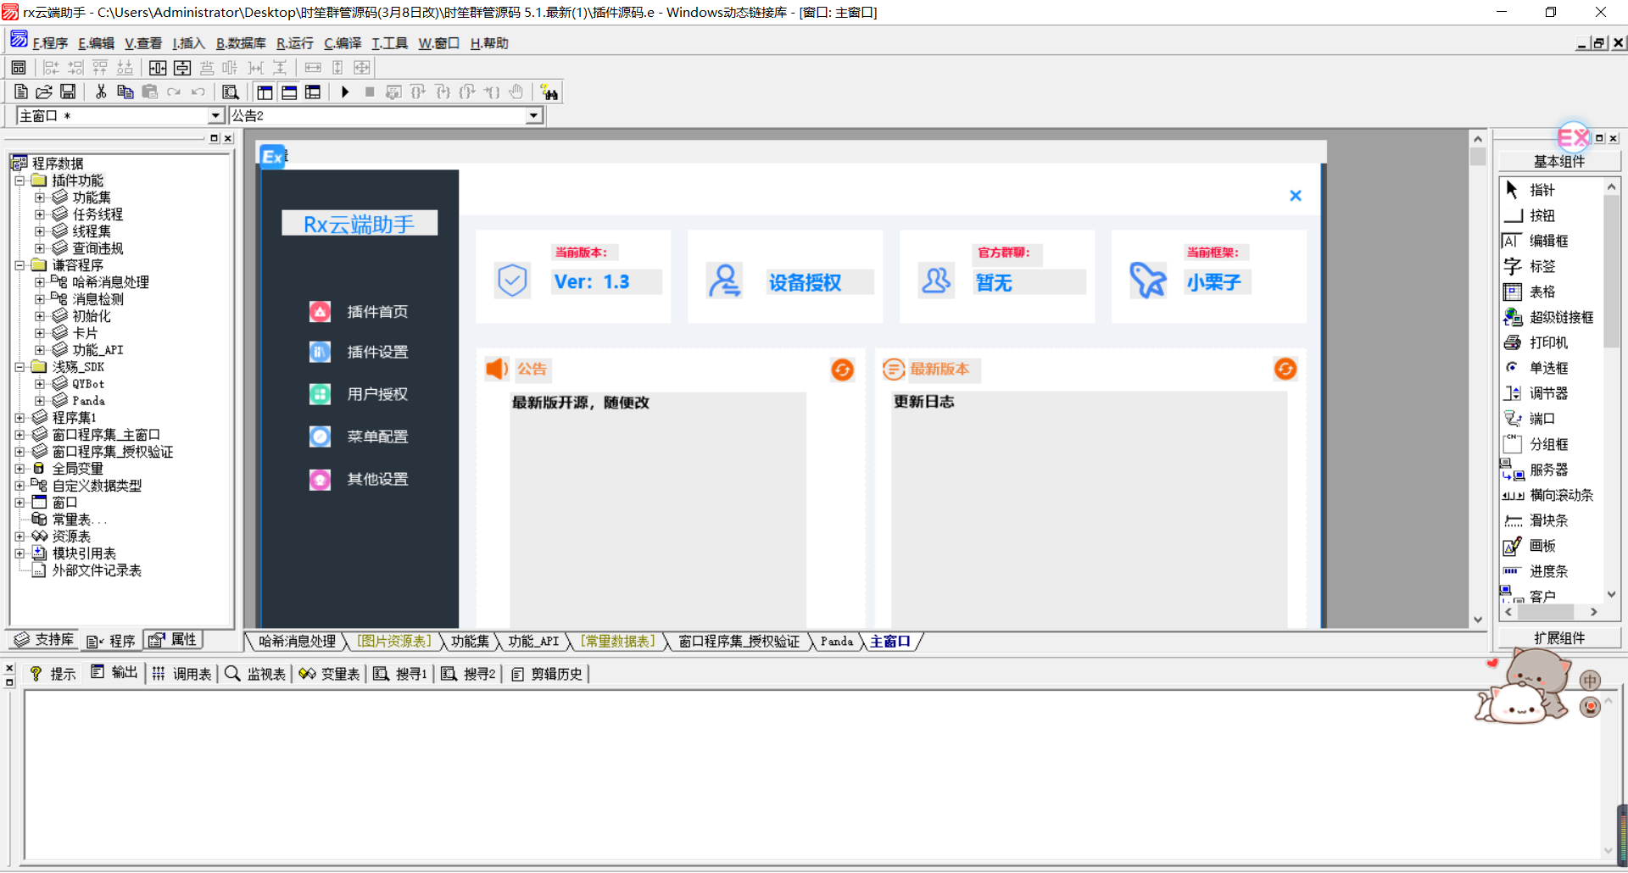Switch to the 属性 panel tab
The height and width of the screenshot is (873, 1628).
[x=174, y=640]
